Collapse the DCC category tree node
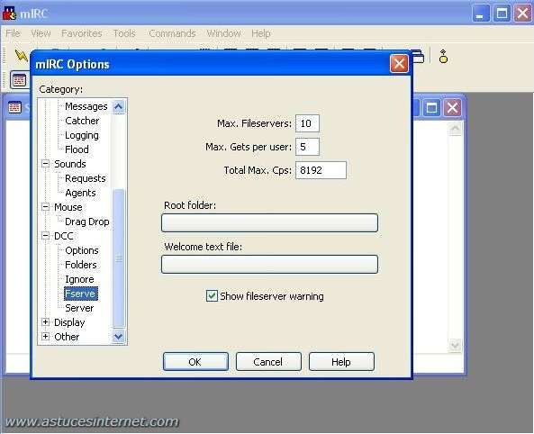 [x=45, y=236]
